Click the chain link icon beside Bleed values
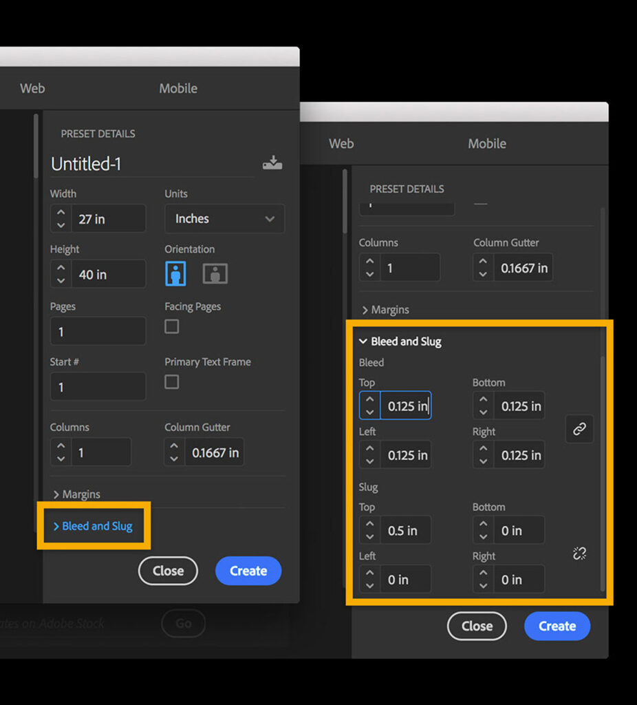The image size is (637, 705). (579, 429)
